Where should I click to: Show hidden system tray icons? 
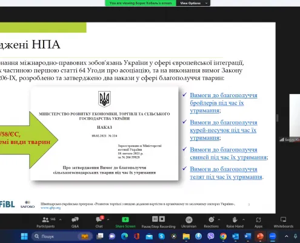pos(286,236)
